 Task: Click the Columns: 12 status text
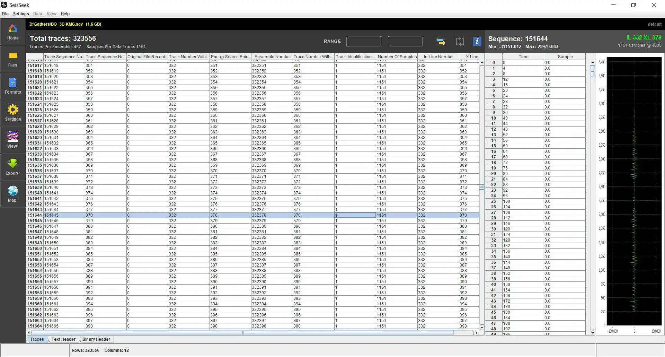pos(117,350)
